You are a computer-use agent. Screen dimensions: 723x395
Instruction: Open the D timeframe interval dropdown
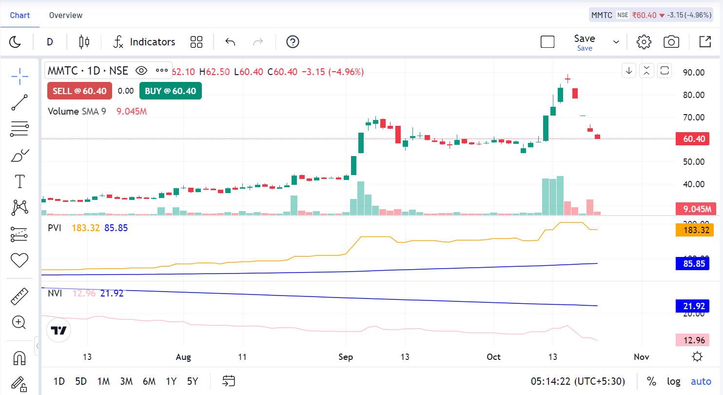point(50,42)
